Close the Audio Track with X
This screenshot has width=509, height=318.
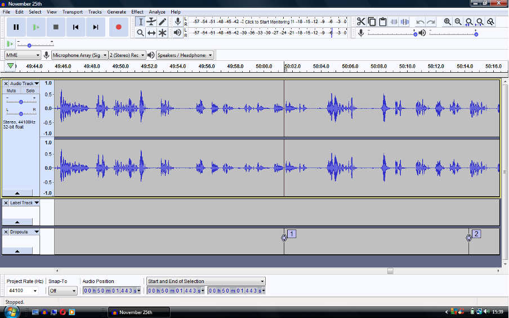tap(6, 83)
